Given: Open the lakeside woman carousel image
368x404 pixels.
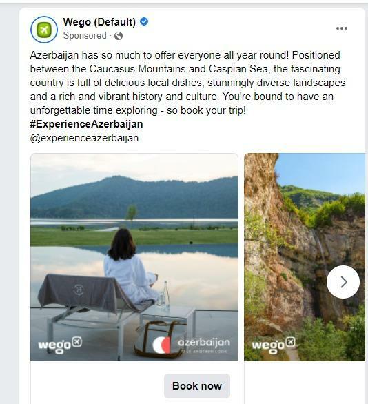Looking at the screenshot, I should click(x=134, y=257).
